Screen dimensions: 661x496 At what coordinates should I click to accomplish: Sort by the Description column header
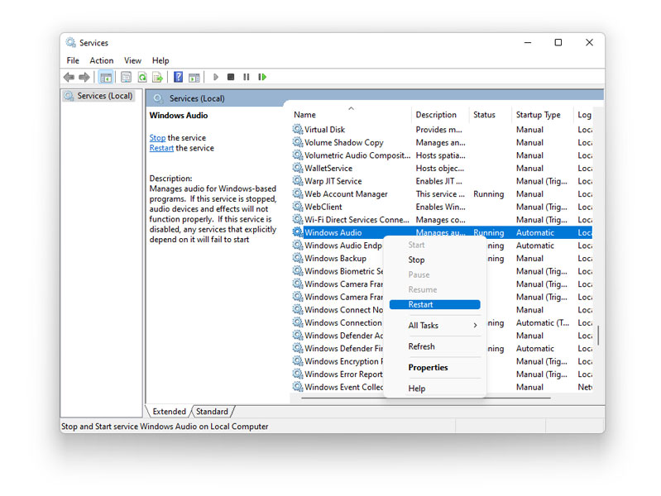439,115
